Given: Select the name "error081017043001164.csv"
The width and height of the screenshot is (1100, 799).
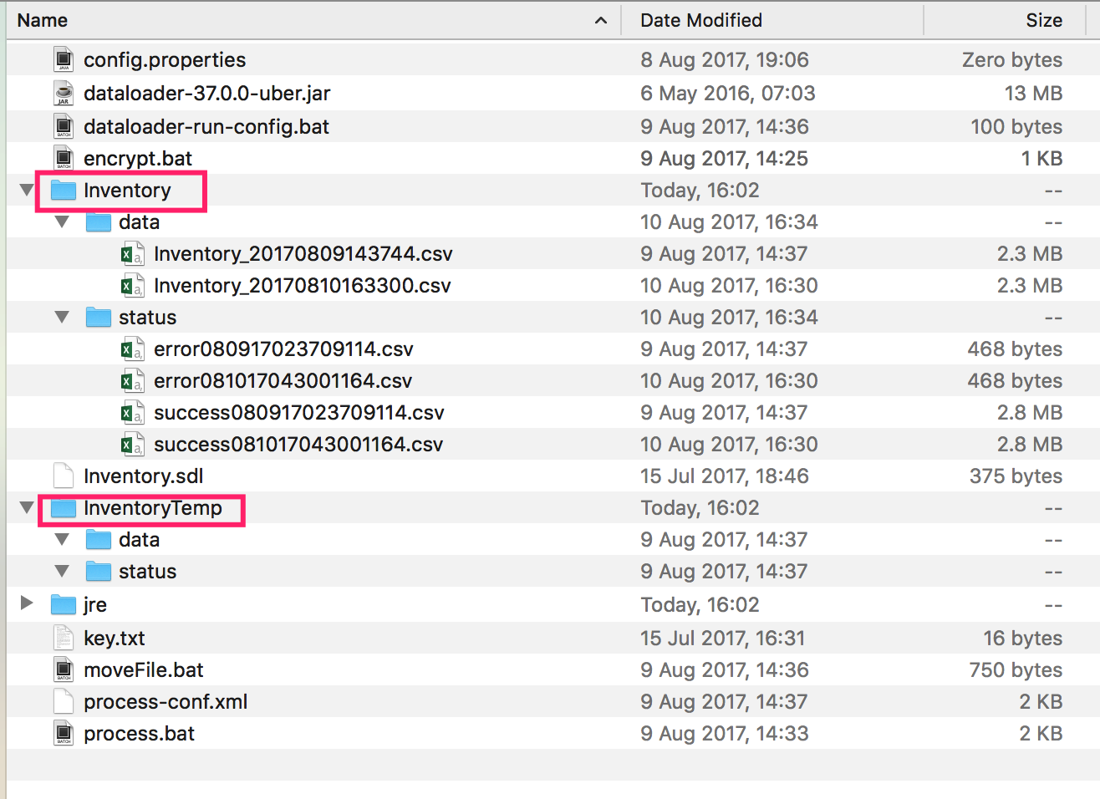Looking at the screenshot, I should (283, 381).
